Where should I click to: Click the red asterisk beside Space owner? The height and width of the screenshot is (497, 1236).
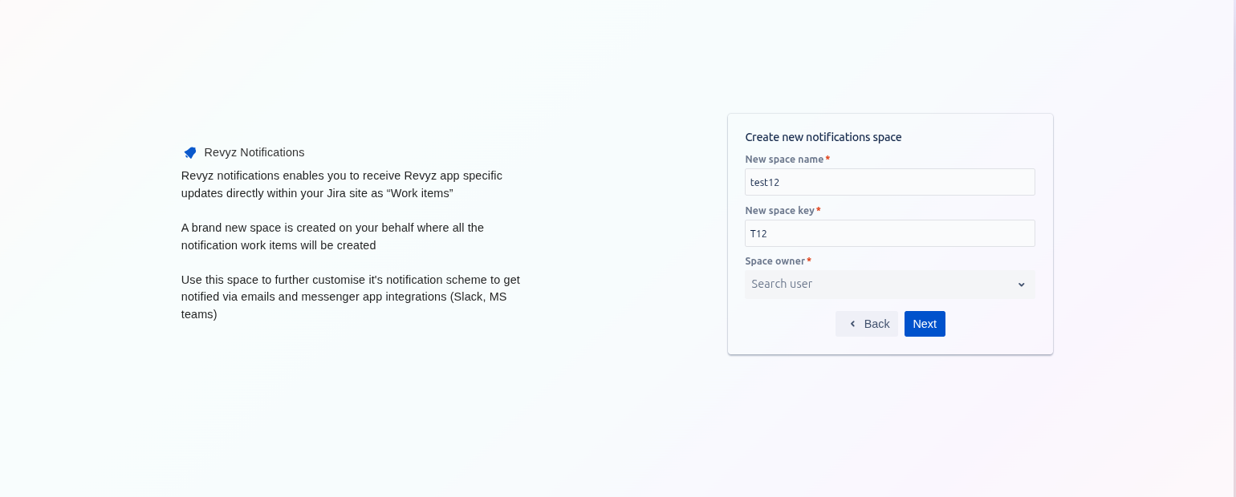[x=809, y=261]
